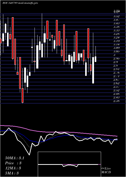126x177 pixels.
Task: Click the 3.24 price axis label
Action: coord(116,37)
